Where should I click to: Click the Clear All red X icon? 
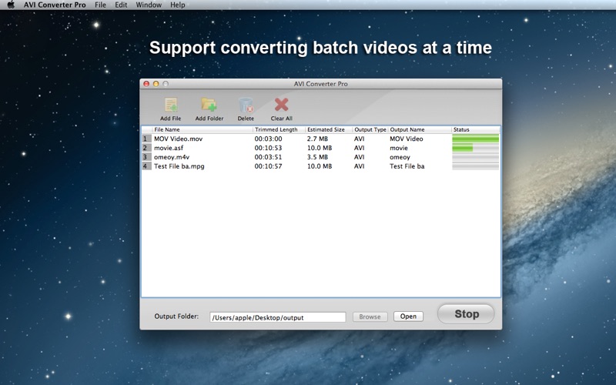pyautogui.click(x=281, y=105)
